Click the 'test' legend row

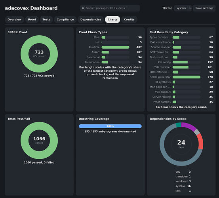(183, 191)
